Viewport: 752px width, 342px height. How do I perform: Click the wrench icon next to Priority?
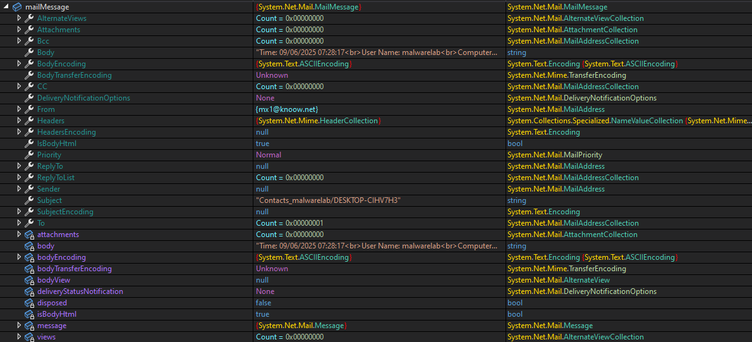[29, 155]
